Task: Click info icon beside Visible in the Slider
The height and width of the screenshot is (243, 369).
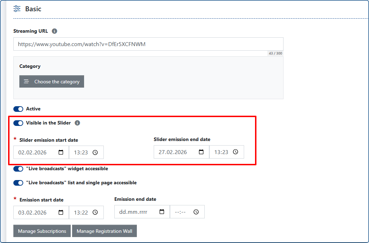Action: point(77,123)
